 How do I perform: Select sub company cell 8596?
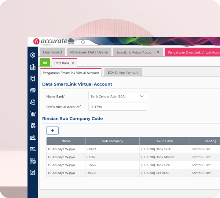click(113, 157)
